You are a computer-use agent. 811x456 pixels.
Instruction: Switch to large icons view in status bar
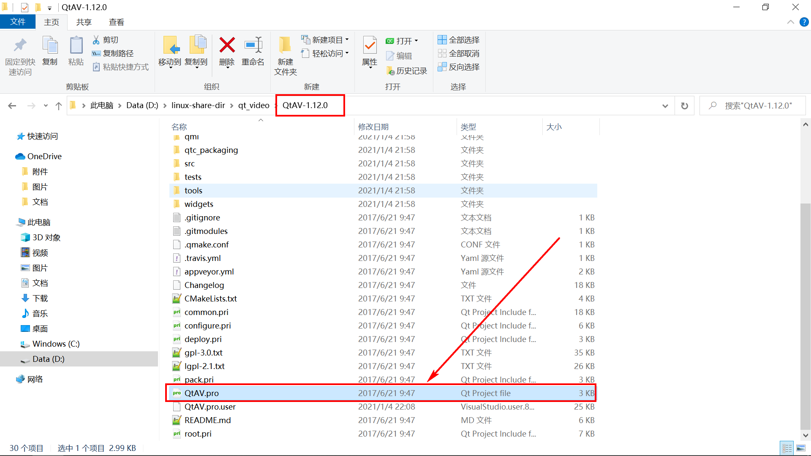tap(800, 448)
